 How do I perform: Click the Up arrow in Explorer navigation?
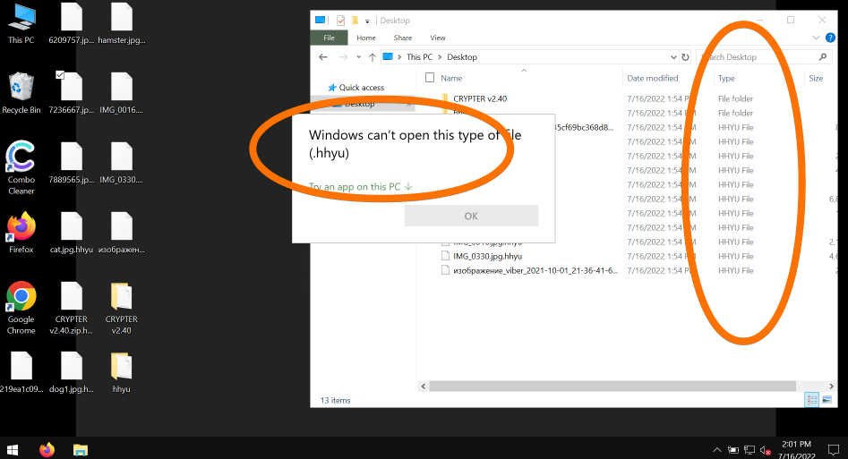(x=373, y=57)
